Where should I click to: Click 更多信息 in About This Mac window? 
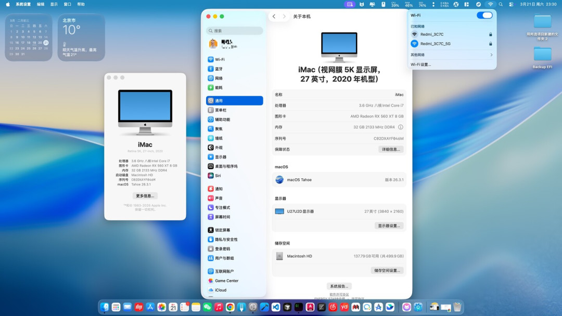145,196
